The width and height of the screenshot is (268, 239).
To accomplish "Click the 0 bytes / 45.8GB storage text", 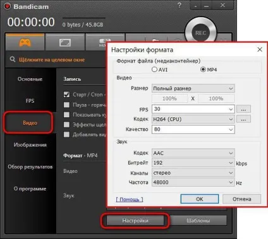I will [83, 25].
